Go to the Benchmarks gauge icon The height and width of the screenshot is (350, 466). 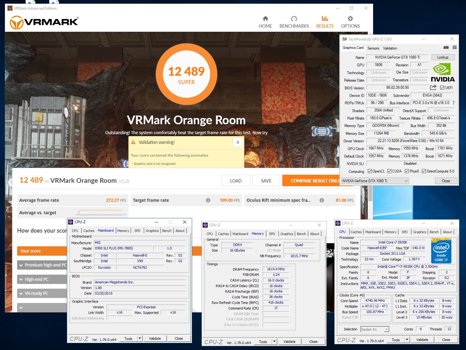pos(294,19)
